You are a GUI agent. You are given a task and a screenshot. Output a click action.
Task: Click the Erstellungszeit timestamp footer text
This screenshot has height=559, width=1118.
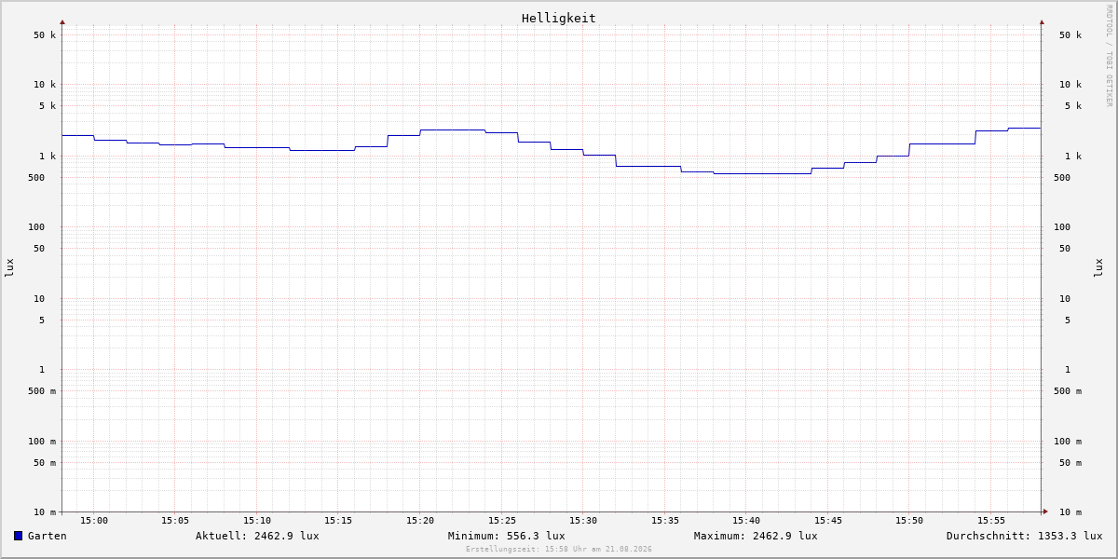click(x=559, y=549)
